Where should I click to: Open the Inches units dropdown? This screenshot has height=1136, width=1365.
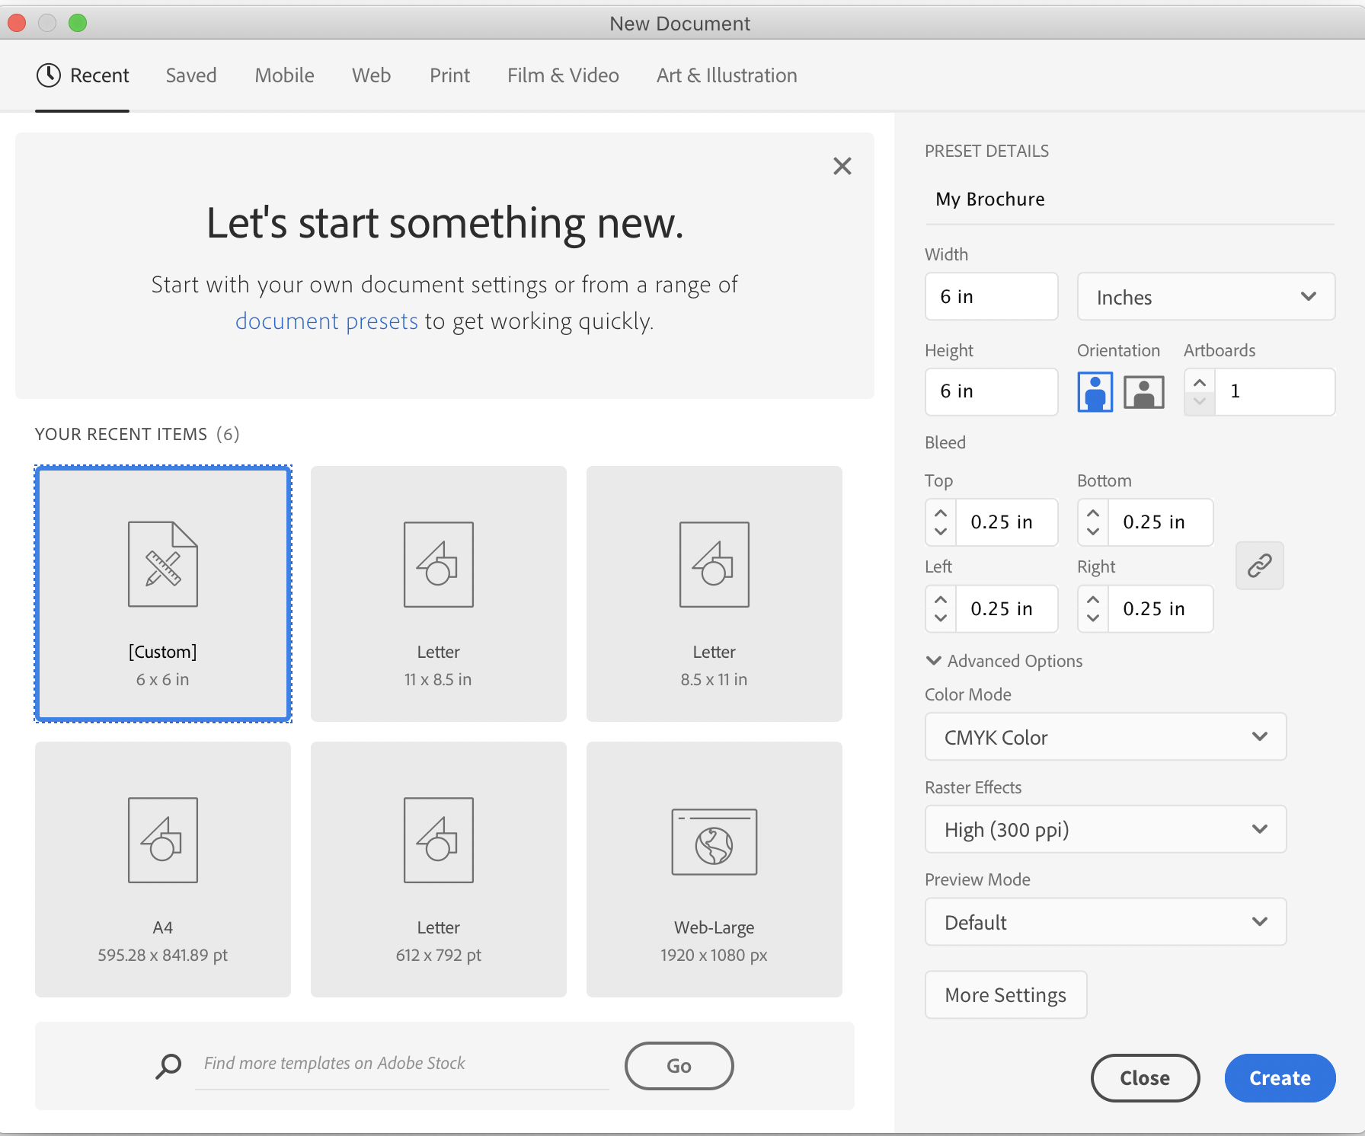1206,297
